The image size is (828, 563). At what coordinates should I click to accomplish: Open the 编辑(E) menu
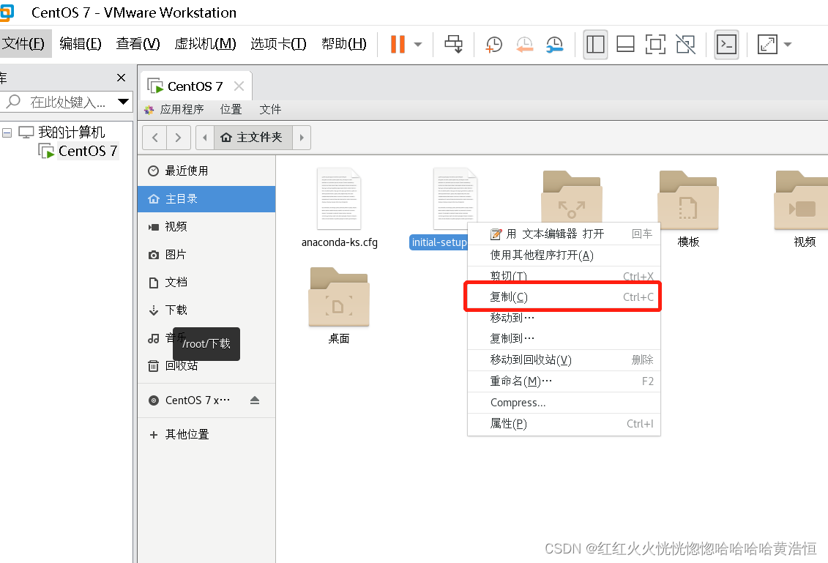click(x=81, y=44)
